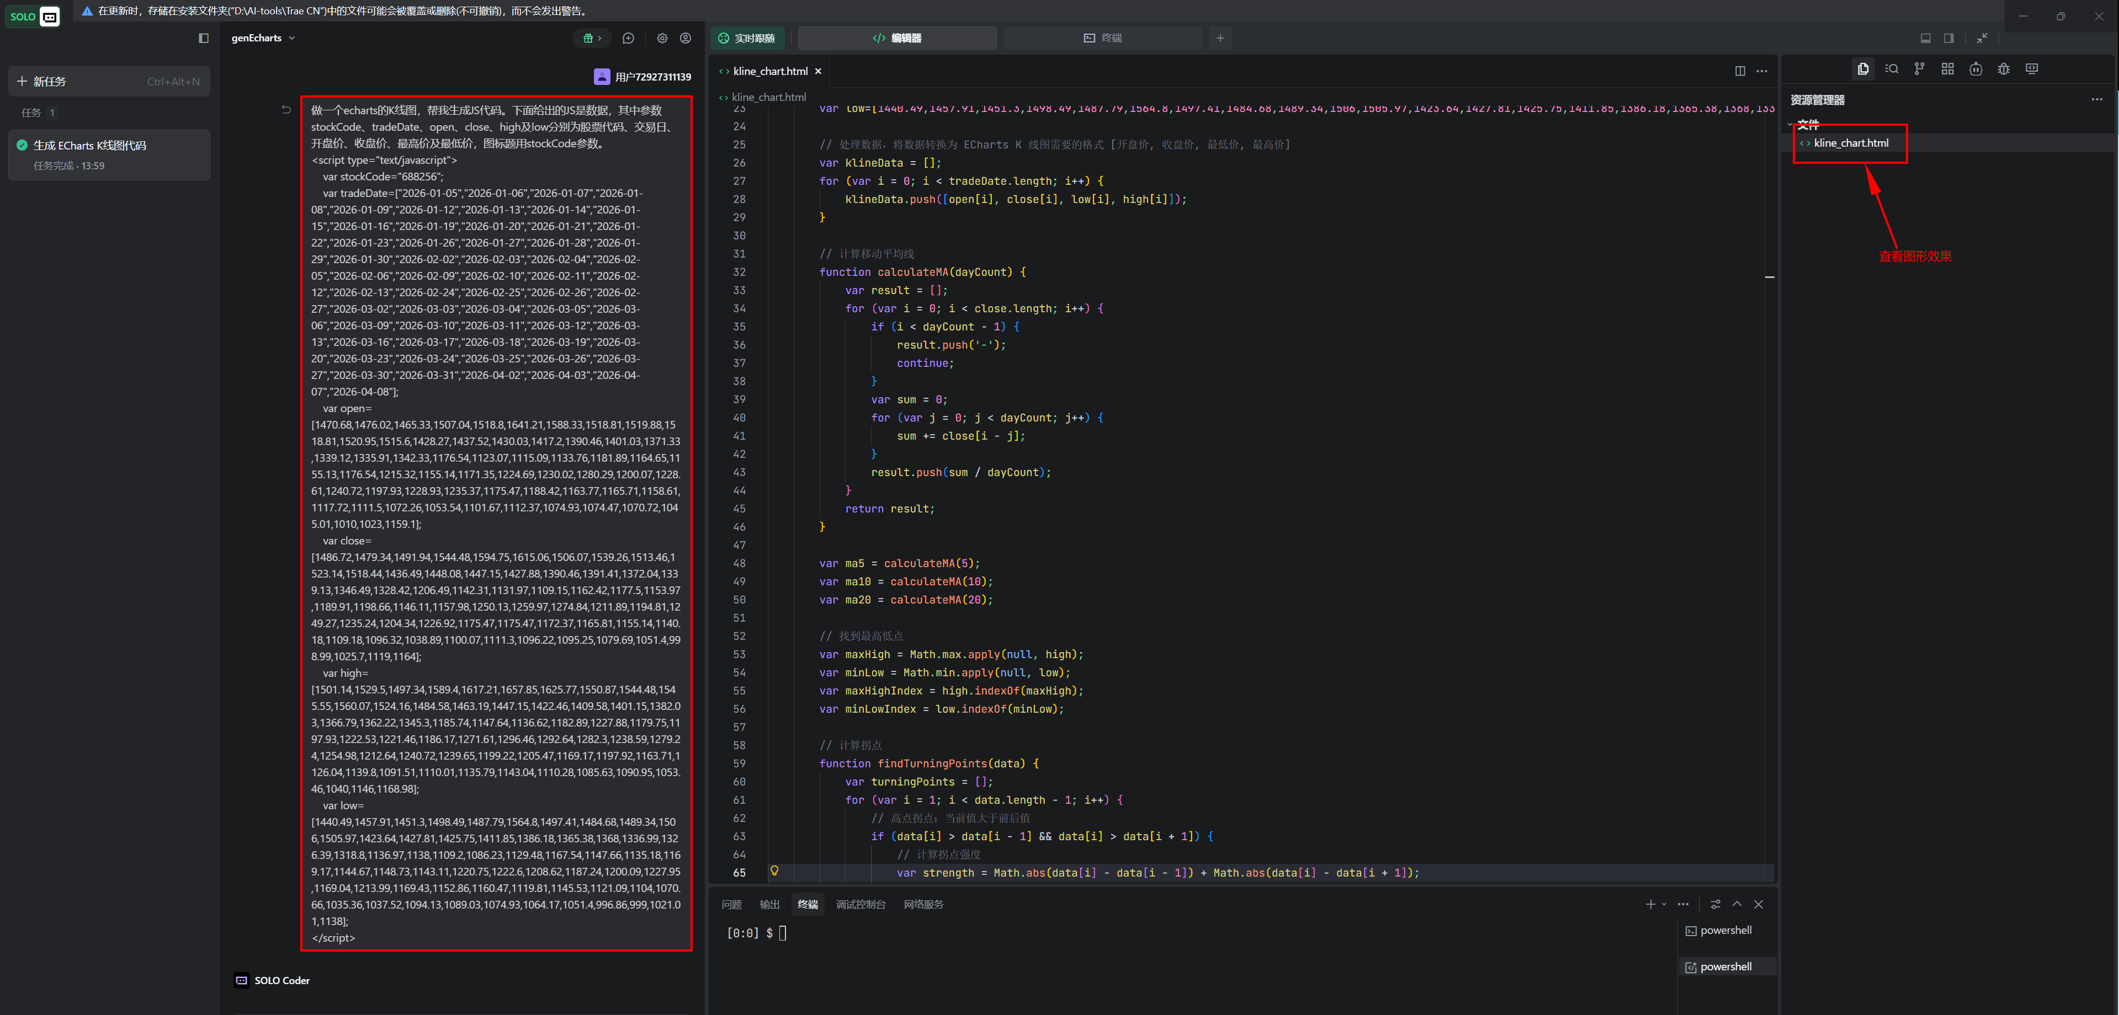Image resolution: width=2119 pixels, height=1015 pixels.
Task: Click the calculateMA function name on line 32
Action: point(913,272)
